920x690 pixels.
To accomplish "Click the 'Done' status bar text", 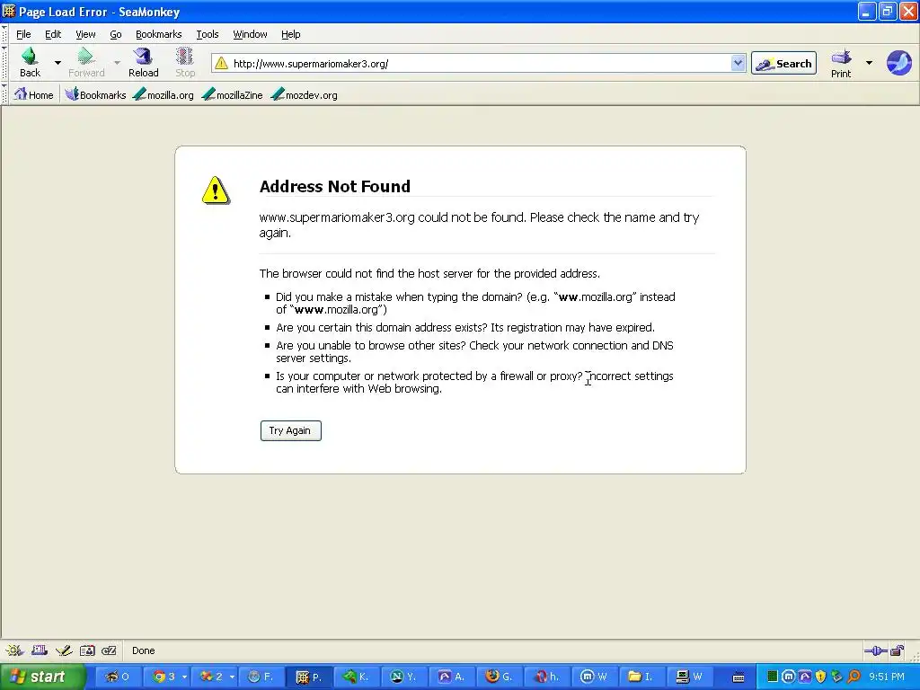I will 143,650.
